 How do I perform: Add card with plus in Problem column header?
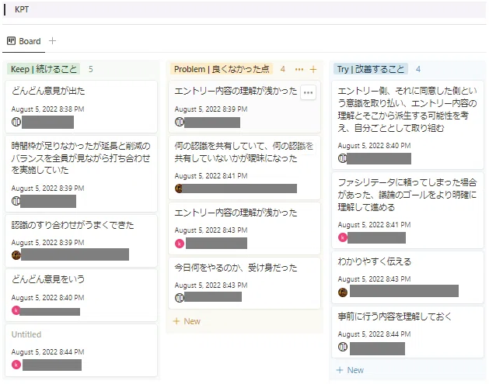[x=313, y=69]
